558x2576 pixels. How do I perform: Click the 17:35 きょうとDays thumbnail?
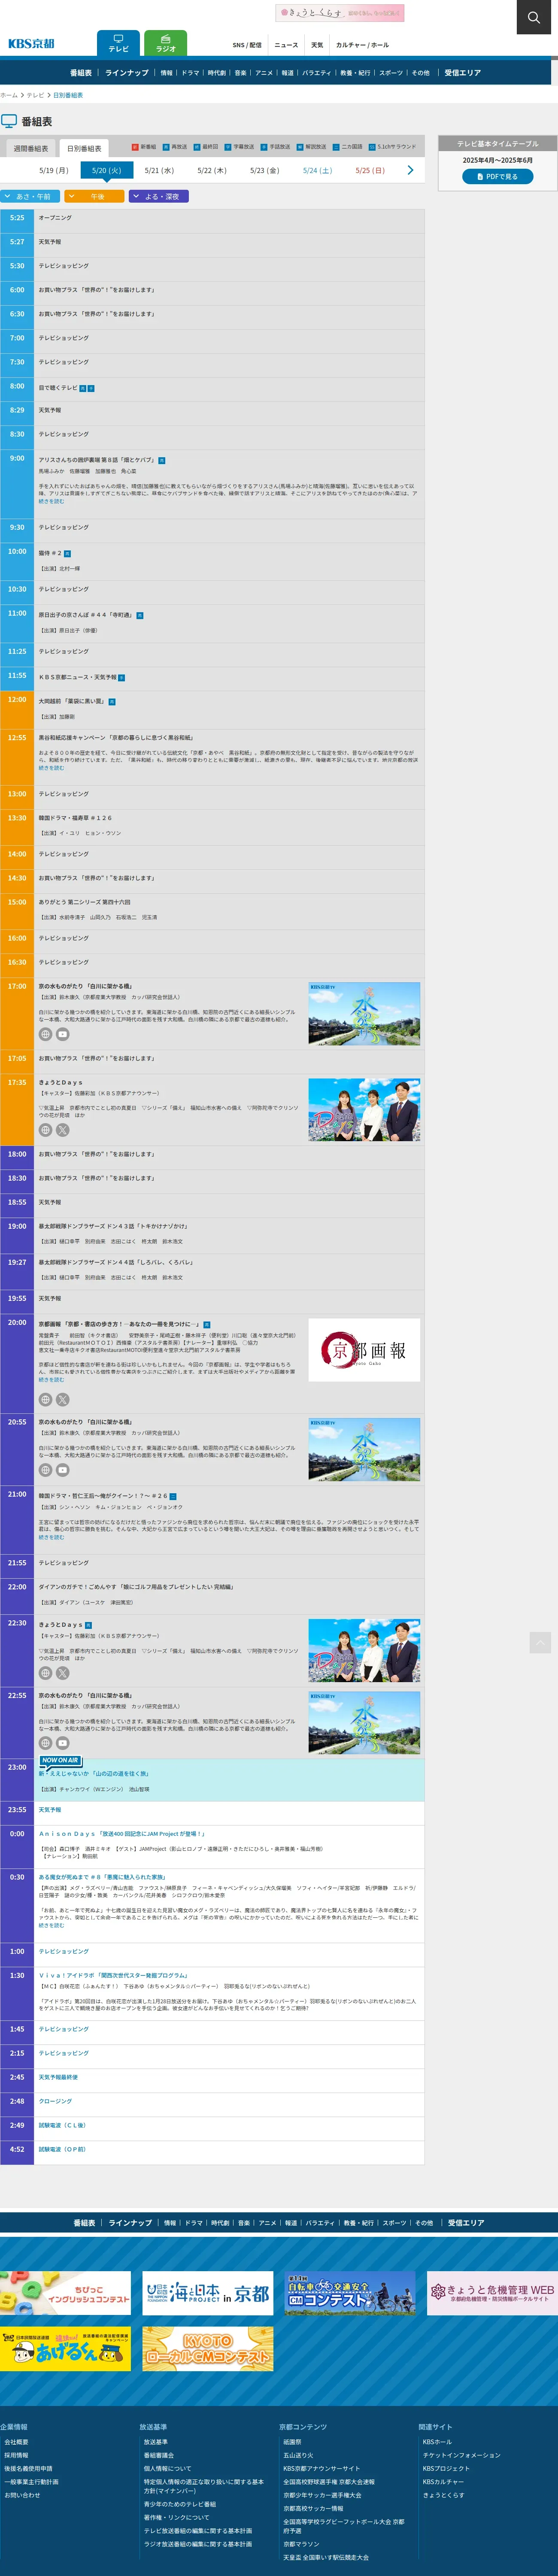(364, 1109)
